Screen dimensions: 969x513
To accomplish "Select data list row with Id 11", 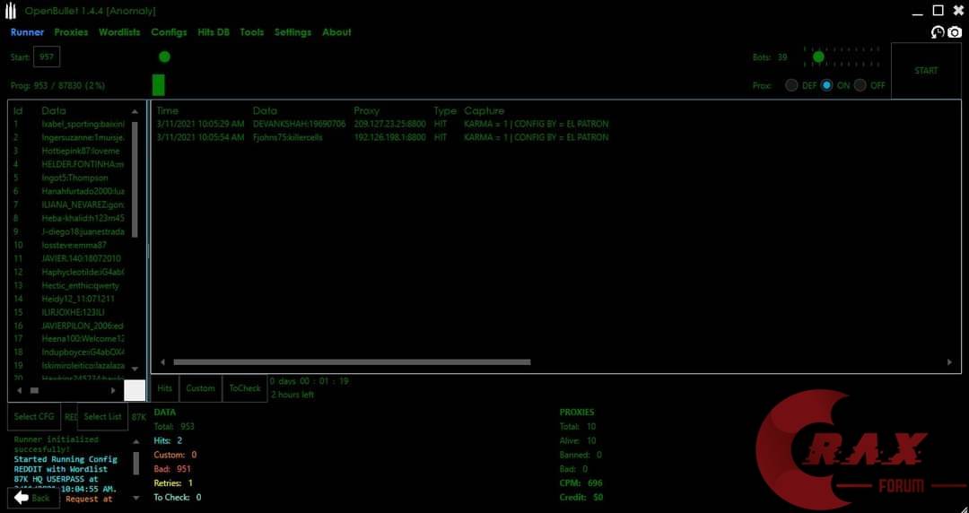I will tap(70, 258).
